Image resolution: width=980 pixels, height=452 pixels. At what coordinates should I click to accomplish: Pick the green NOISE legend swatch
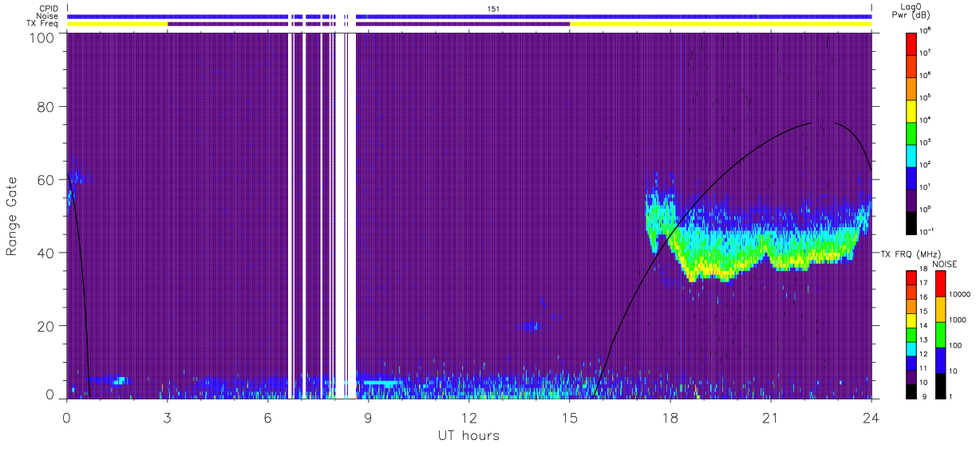click(x=940, y=333)
